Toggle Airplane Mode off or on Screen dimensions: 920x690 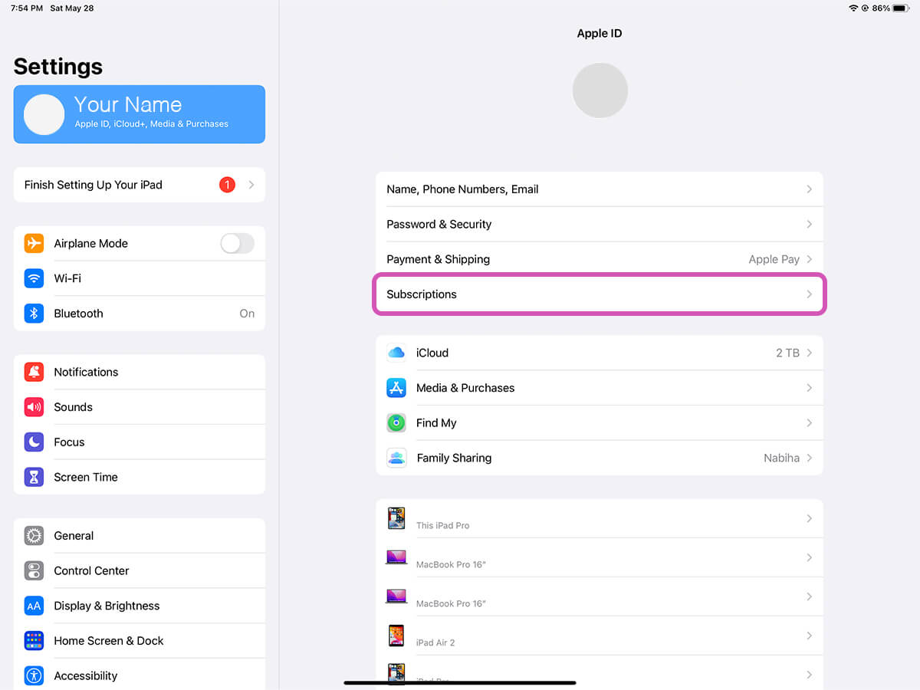coord(237,243)
